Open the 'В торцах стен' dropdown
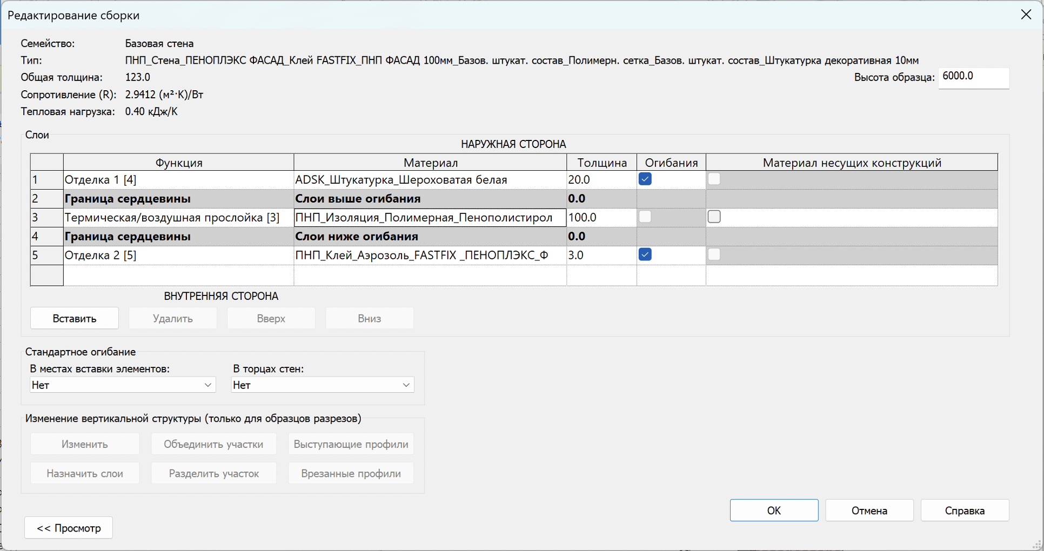Viewport: 1044px width, 551px height. pos(323,385)
